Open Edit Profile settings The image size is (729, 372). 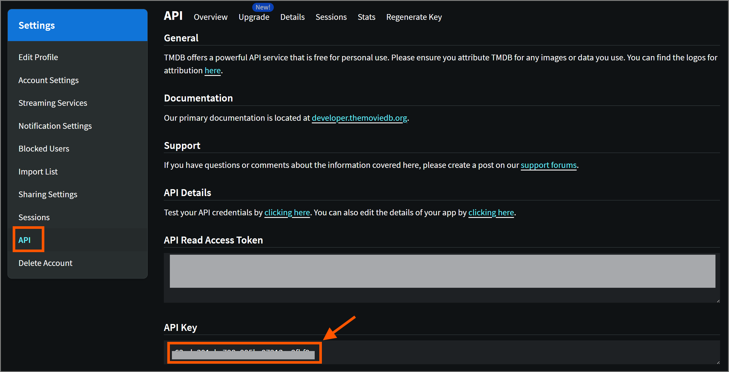pyautogui.click(x=38, y=57)
